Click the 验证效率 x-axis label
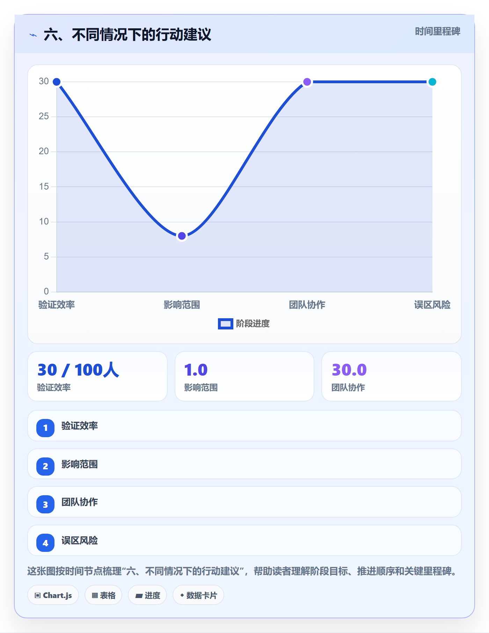489x633 pixels. 57,305
